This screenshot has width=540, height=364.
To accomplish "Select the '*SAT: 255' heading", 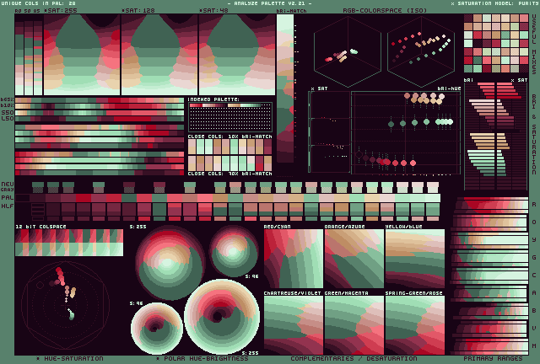I will [x=61, y=11].
